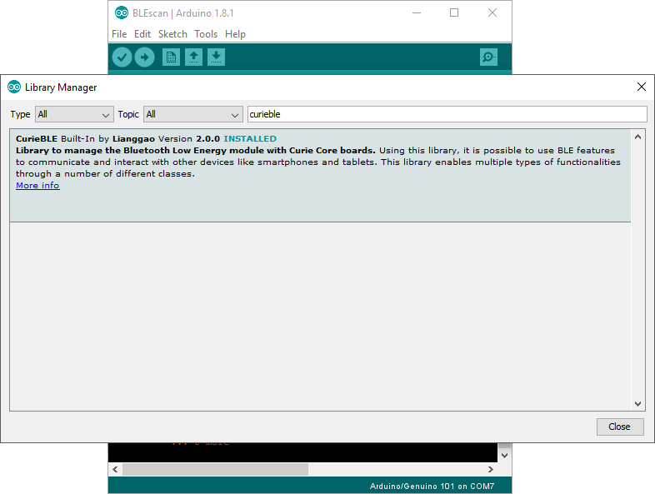Expand the Type dropdown

coord(74,114)
